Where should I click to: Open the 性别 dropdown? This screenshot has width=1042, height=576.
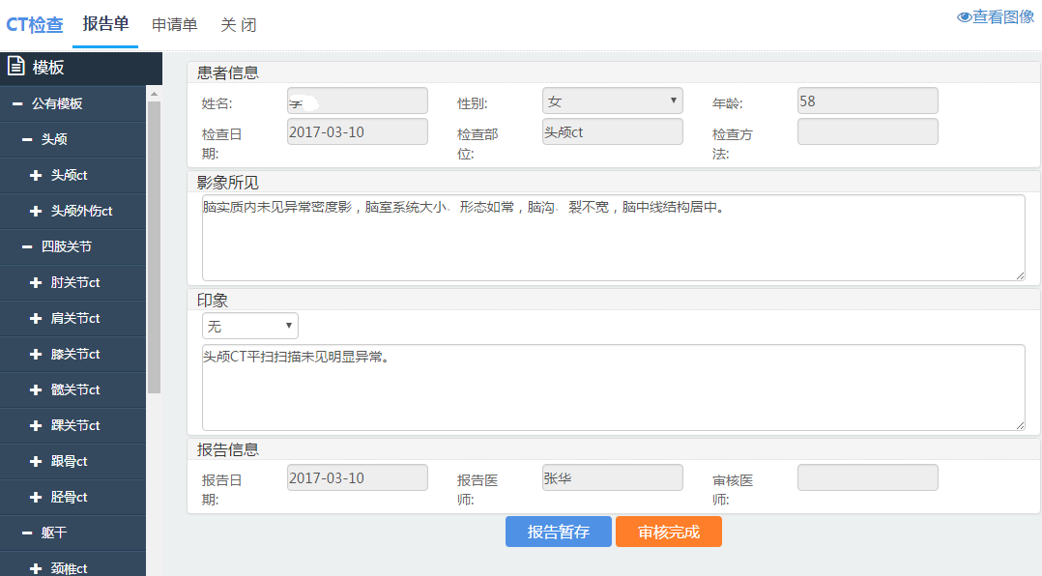click(x=612, y=101)
